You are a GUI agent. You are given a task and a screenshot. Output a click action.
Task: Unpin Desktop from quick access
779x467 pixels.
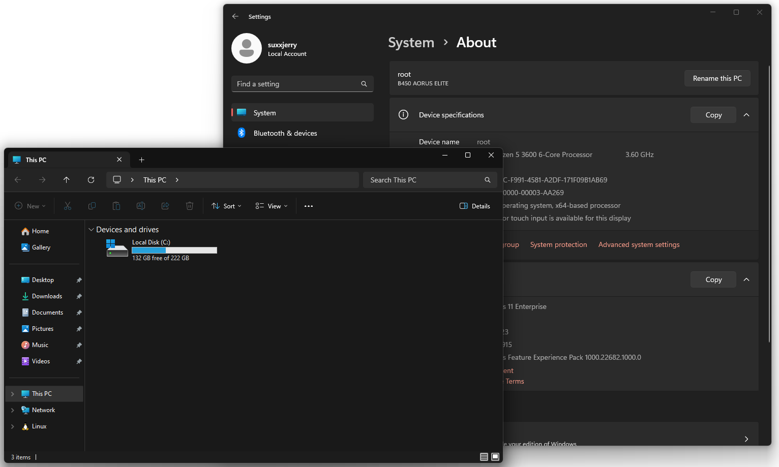(79, 280)
